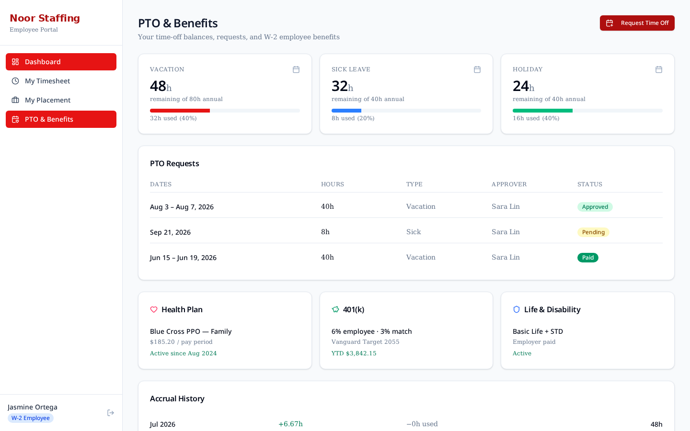Screen dimensions: 690x431
Task: Click 'YTD $3,842.15' text
Action: (x=354, y=353)
